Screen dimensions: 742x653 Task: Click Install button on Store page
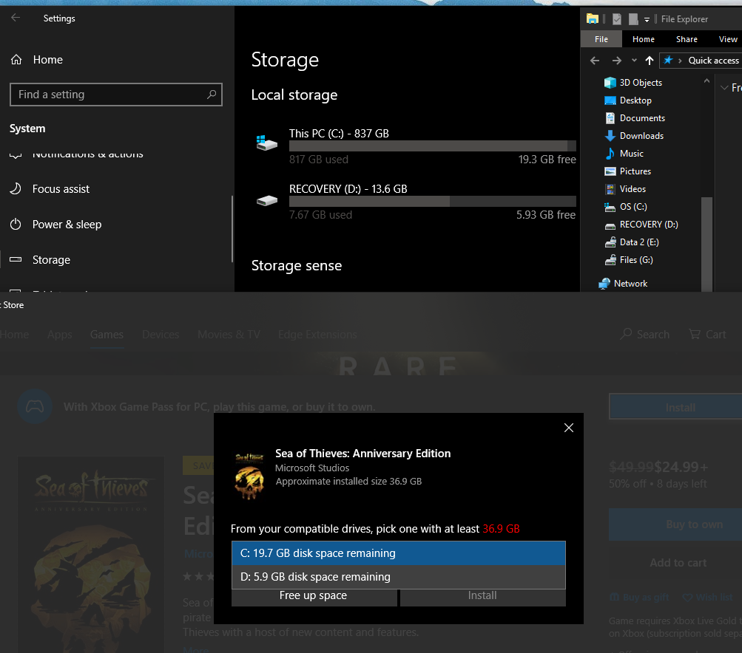click(x=675, y=407)
